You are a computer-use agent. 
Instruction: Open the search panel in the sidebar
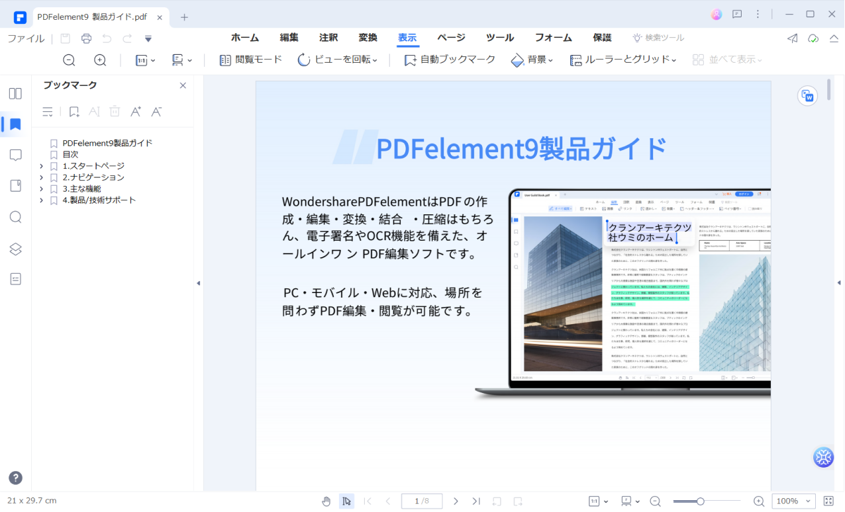click(x=15, y=217)
